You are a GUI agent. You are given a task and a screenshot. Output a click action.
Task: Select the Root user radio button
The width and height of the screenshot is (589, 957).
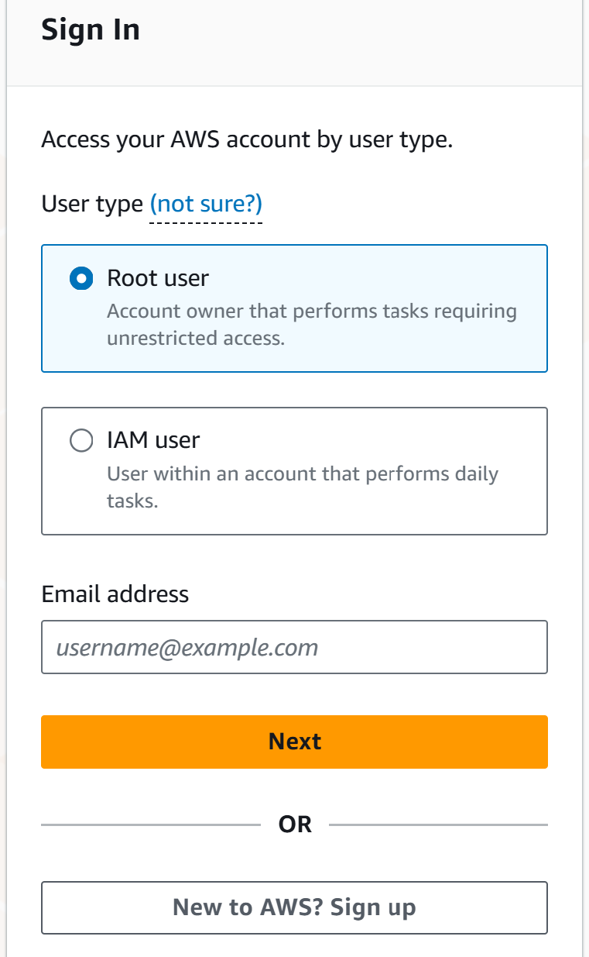pyautogui.click(x=81, y=278)
